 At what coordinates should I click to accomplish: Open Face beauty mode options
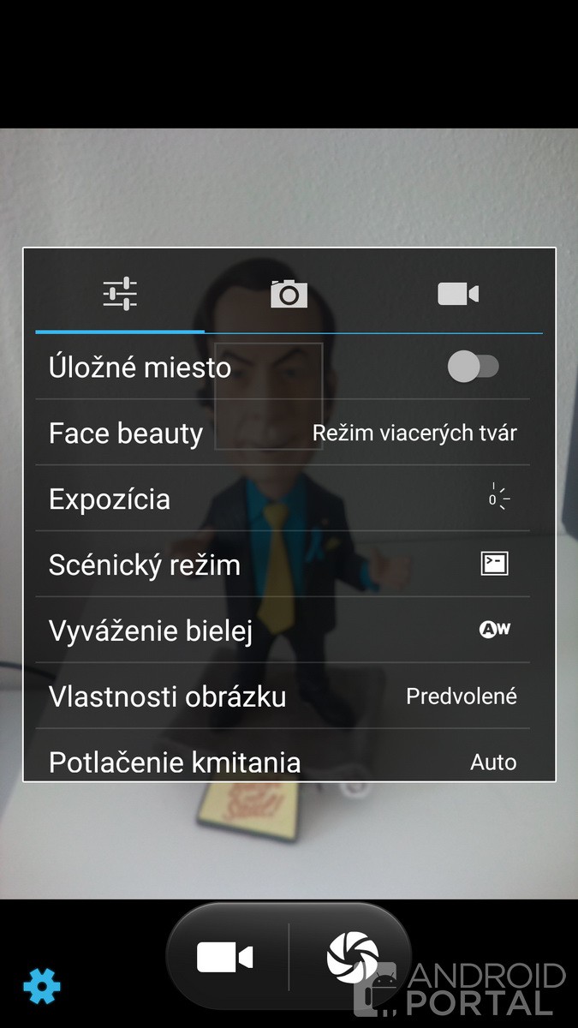click(126, 433)
